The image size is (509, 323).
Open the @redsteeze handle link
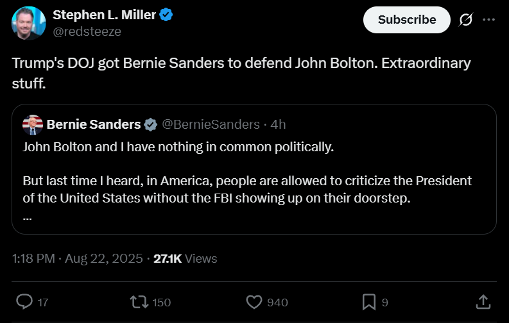87,31
